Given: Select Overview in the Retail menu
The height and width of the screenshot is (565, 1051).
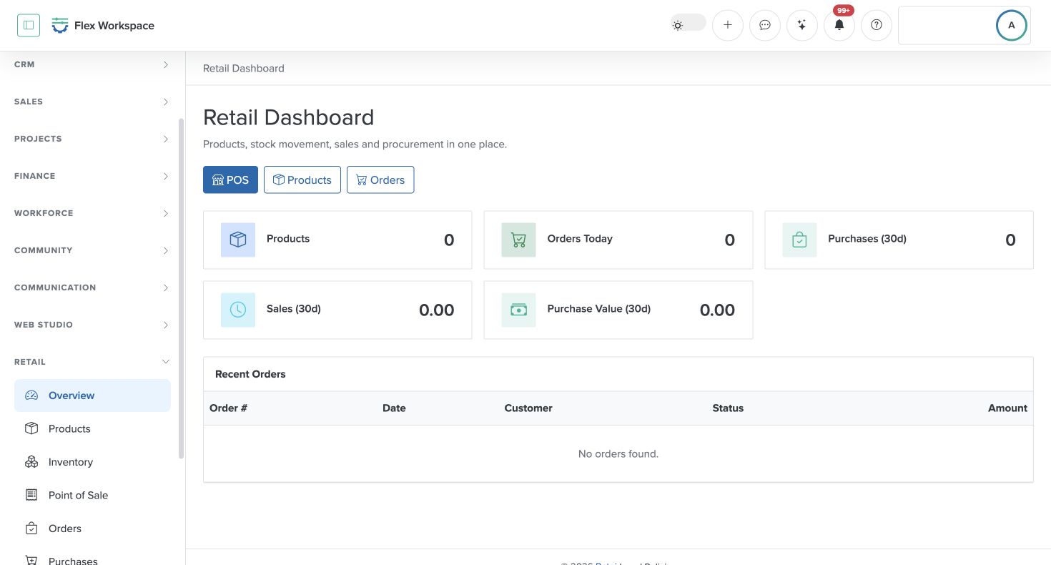Looking at the screenshot, I should click(92, 395).
